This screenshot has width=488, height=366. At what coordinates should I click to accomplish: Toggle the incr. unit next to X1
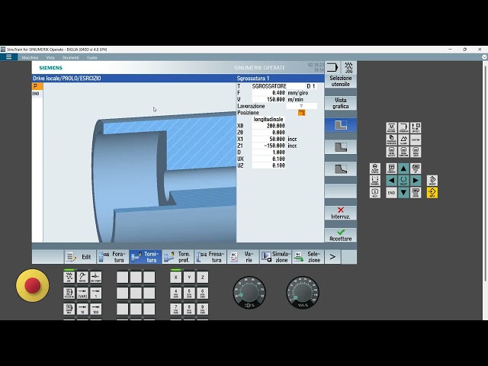pyautogui.click(x=292, y=139)
